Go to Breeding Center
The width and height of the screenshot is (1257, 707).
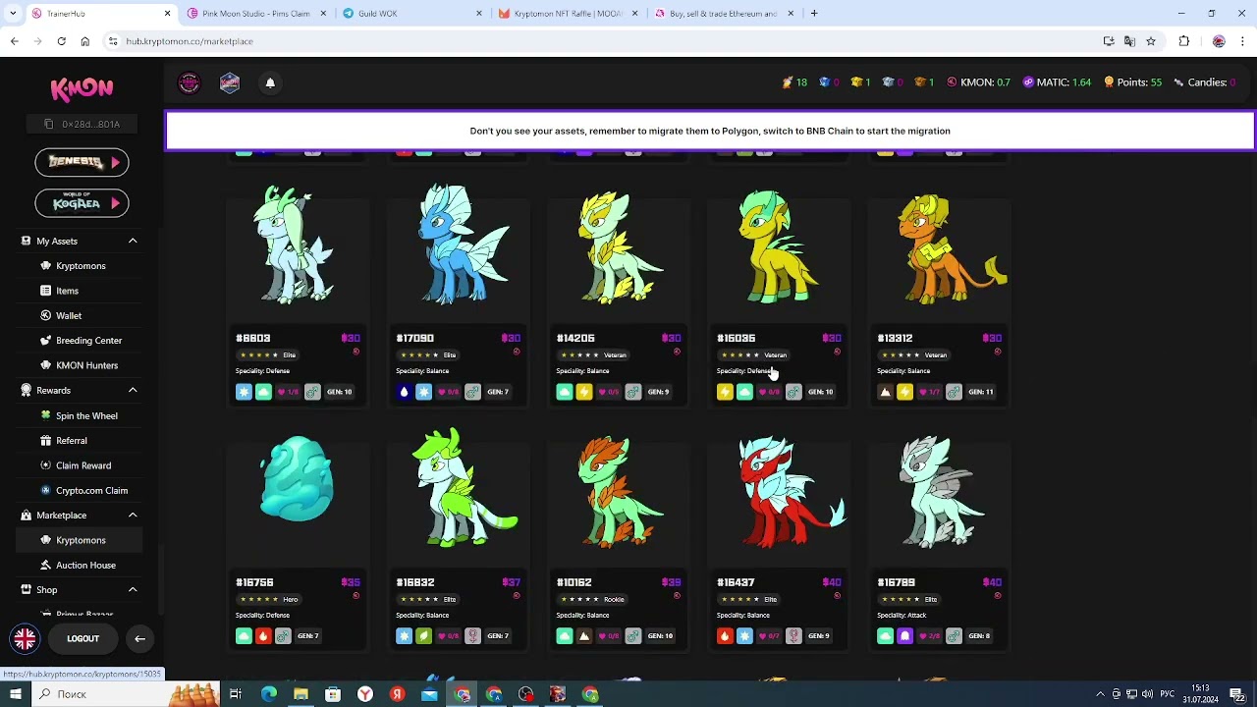click(x=88, y=341)
